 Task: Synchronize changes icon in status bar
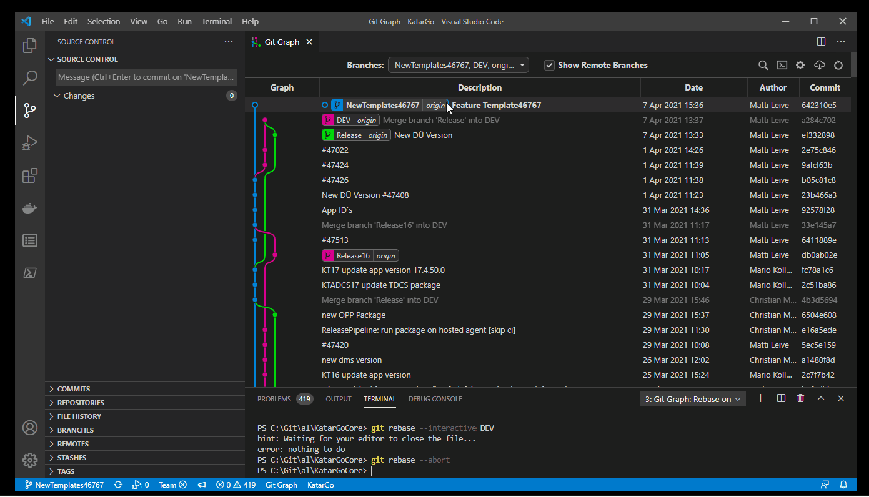coord(118,485)
